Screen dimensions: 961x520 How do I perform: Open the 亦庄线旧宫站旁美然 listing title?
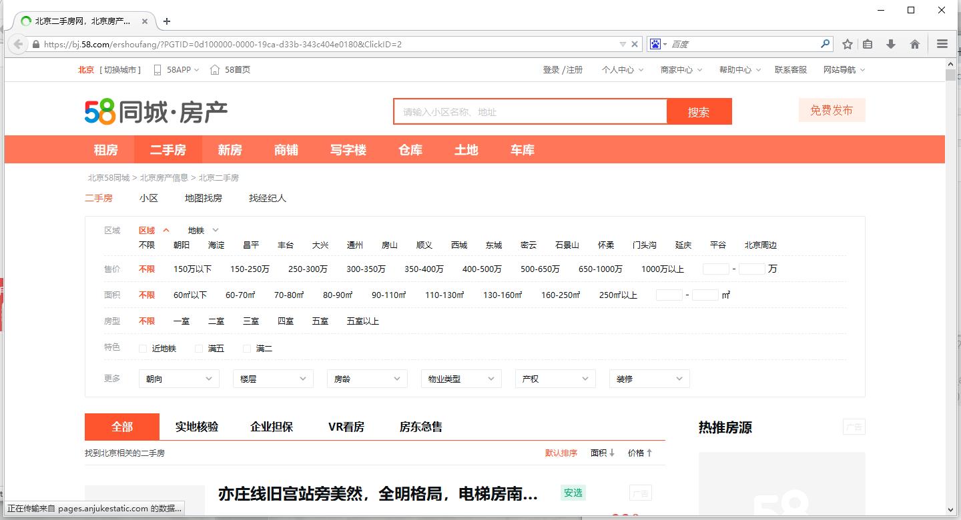[378, 494]
